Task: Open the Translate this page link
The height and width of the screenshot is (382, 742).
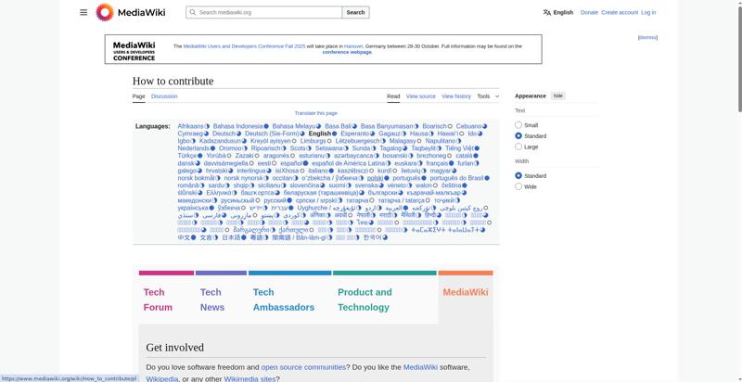Action: [315, 113]
